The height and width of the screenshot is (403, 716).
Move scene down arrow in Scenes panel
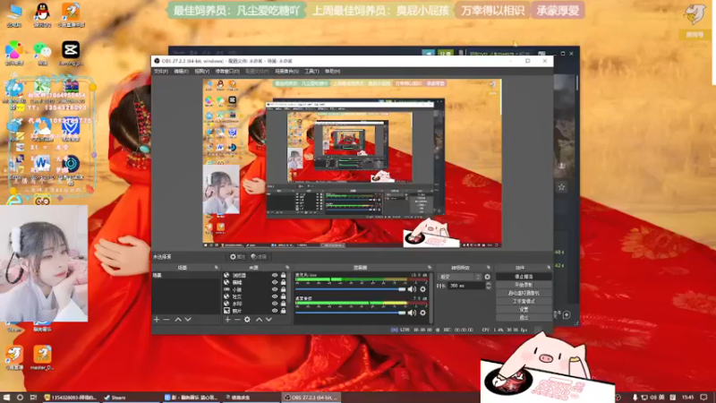pyautogui.click(x=188, y=320)
